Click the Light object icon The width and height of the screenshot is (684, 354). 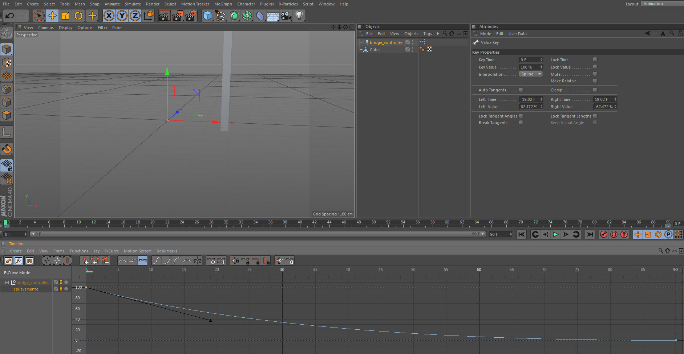(x=299, y=16)
